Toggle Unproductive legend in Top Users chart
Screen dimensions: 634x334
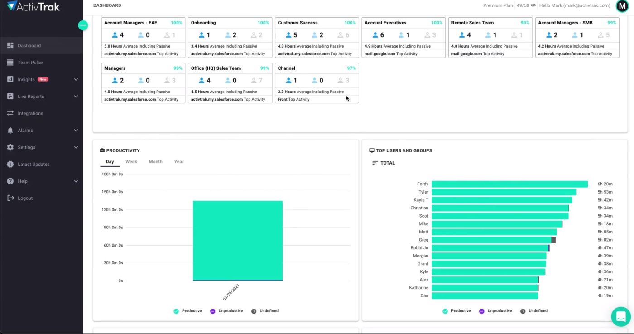coord(482,311)
